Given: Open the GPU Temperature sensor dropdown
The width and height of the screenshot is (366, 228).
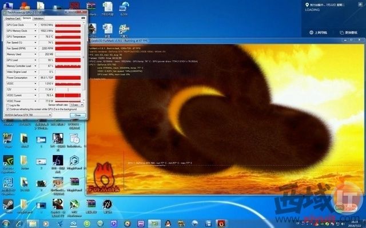Looking at the screenshot, I should pyautogui.click(x=35, y=36).
